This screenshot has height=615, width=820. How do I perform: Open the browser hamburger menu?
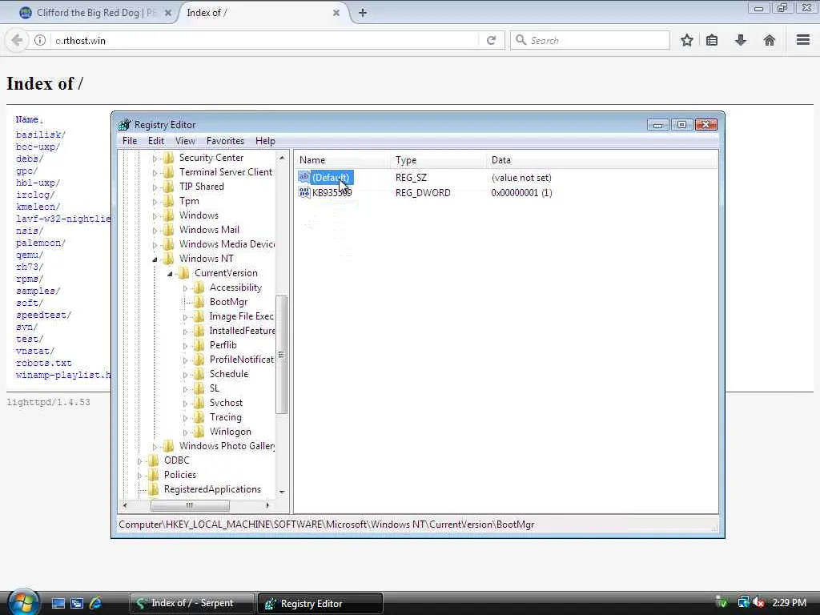click(802, 40)
